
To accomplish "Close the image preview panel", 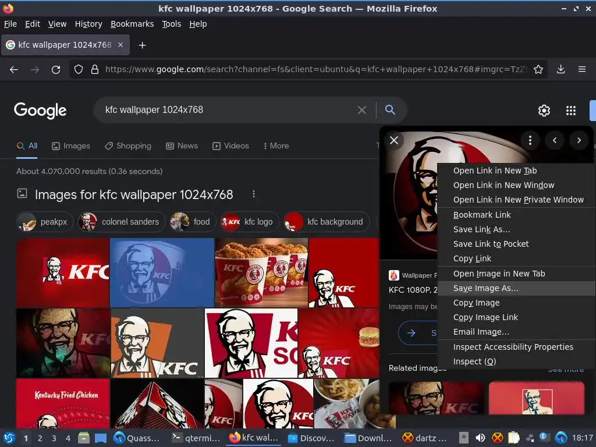I will [x=394, y=140].
